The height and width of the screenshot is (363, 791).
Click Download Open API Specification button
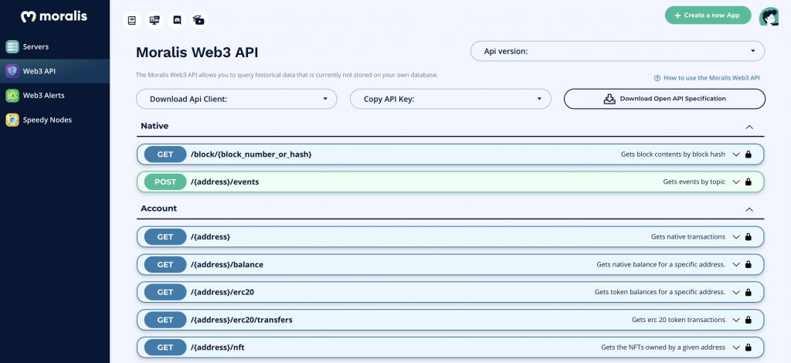click(x=664, y=99)
